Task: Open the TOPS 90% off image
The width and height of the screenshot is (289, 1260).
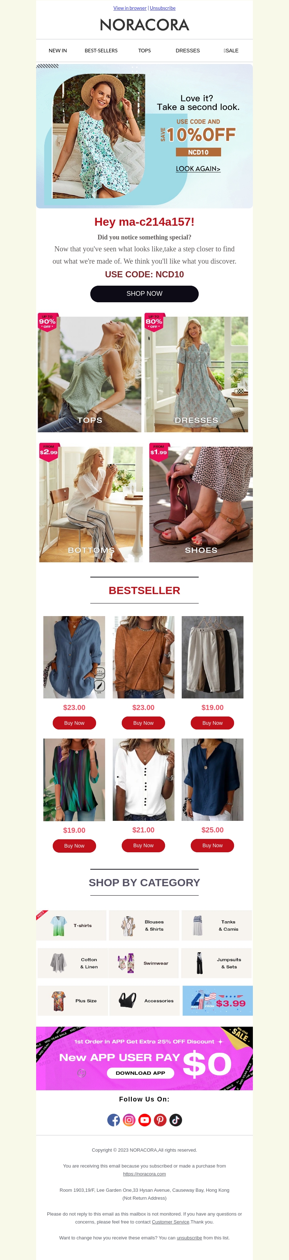Action: [x=90, y=374]
